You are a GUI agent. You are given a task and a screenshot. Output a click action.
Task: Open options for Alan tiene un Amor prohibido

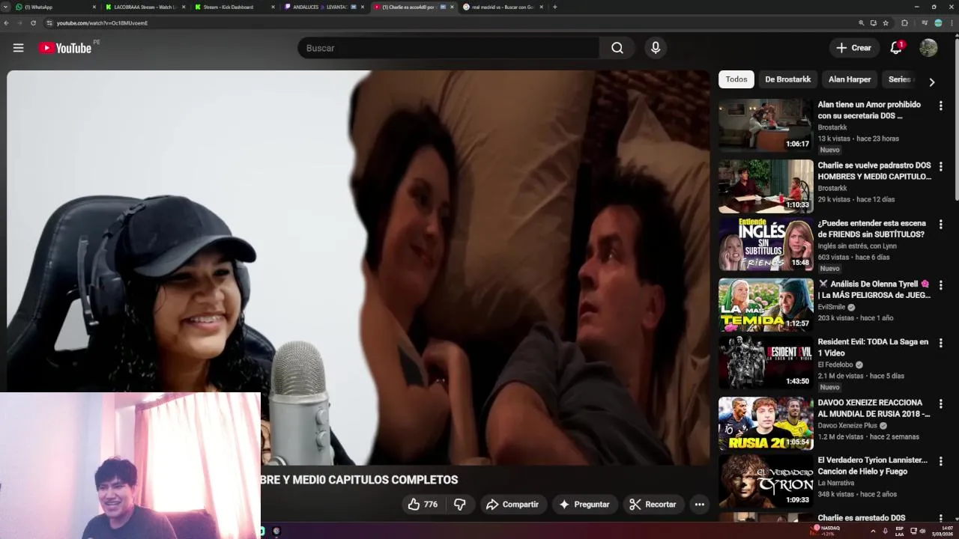pyautogui.click(x=941, y=106)
